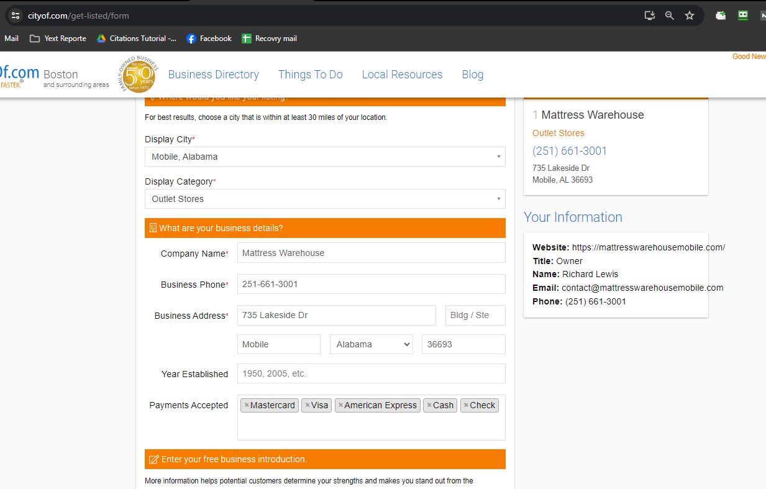The image size is (766, 489).
Task: Open the green robot extension icon
Action: click(743, 16)
